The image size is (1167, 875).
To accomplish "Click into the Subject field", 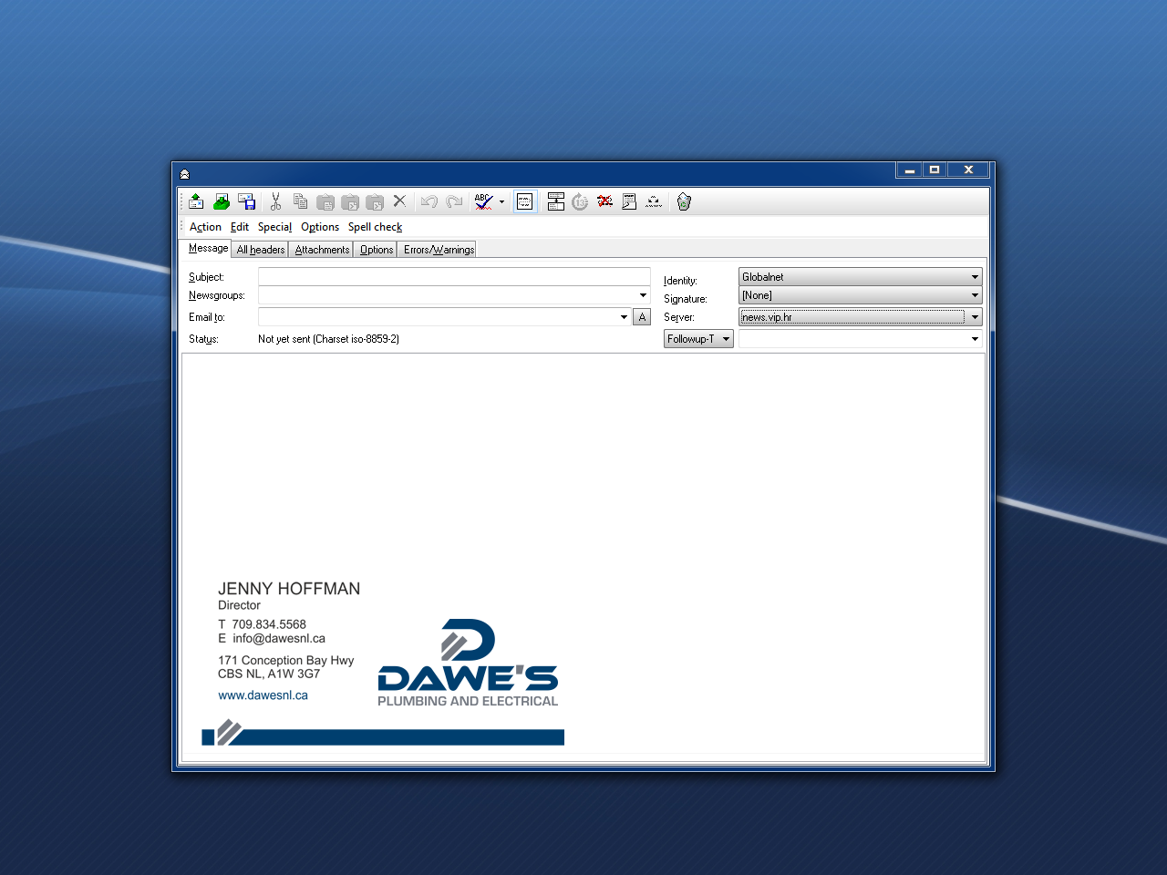I will 454,276.
